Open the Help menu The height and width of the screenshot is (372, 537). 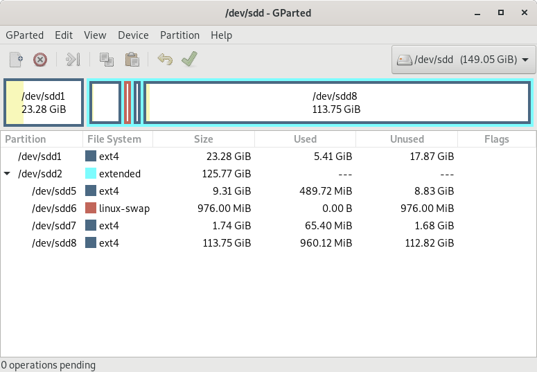(222, 35)
